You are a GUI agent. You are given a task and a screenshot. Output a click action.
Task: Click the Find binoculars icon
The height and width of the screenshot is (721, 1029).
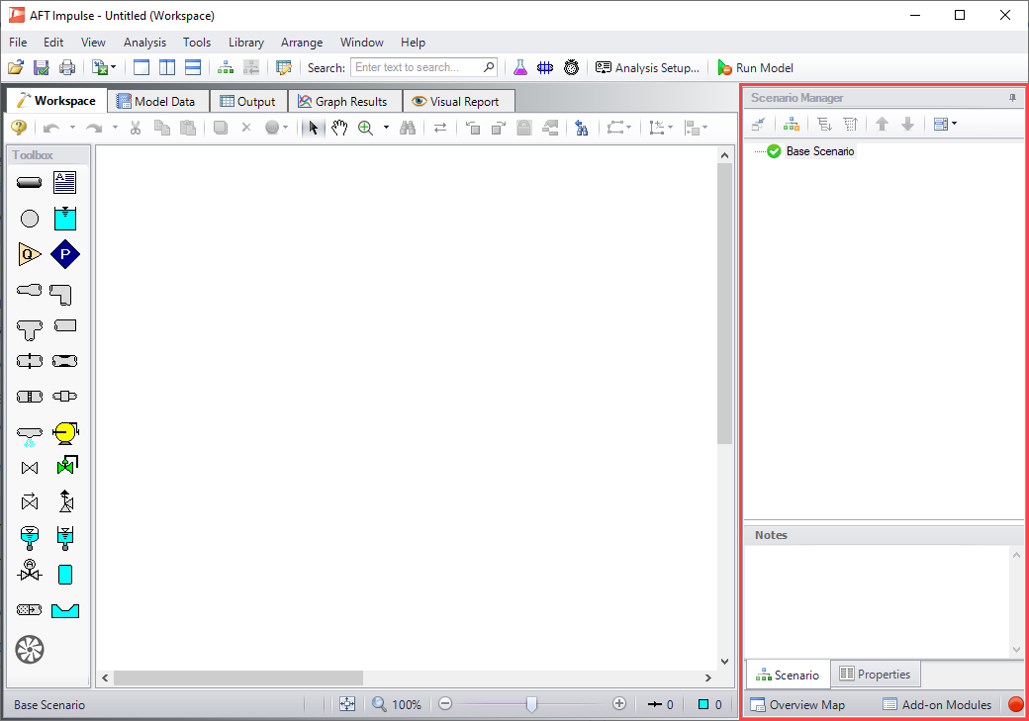tap(408, 128)
